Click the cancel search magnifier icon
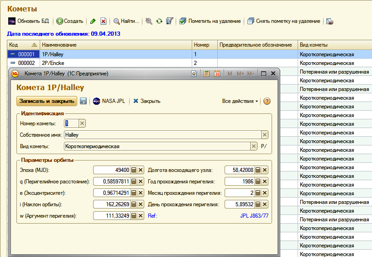This screenshot has width=372, height=257. (x=149, y=21)
